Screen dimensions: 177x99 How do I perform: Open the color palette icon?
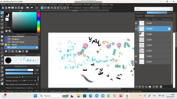(x=6, y=31)
